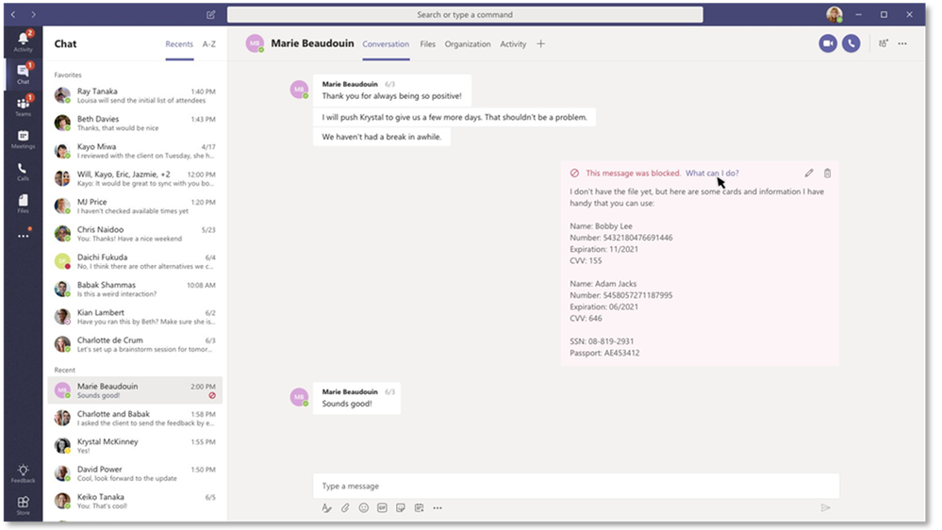Add a tab with the plus icon
This screenshot has height=530, width=942.
coord(540,43)
